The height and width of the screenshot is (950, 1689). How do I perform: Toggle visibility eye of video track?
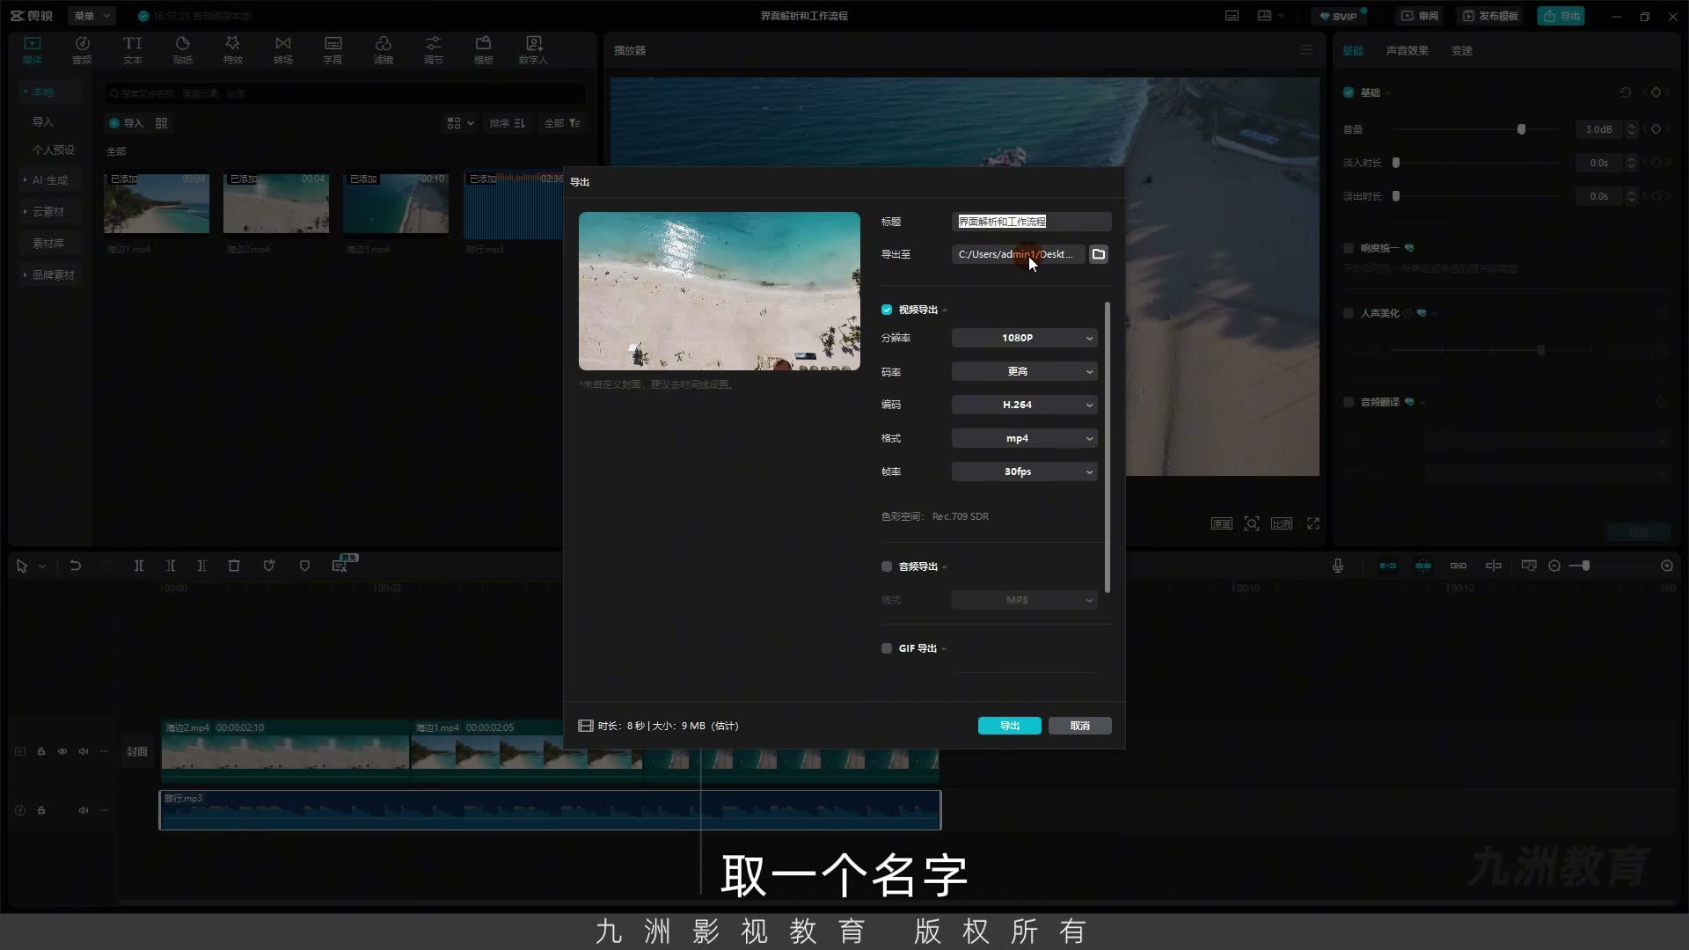point(62,751)
